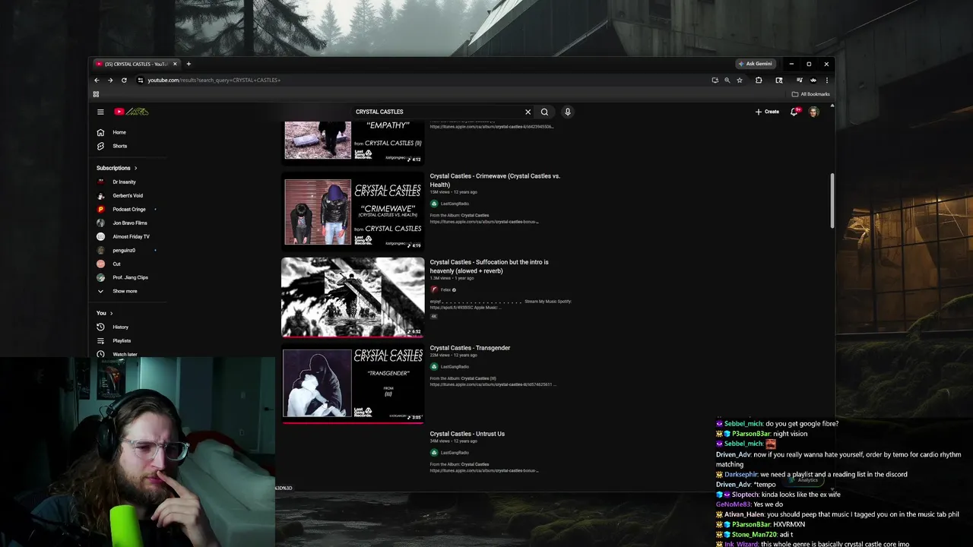This screenshot has width=973, height=547.
Task: Play the Transgender video thumbnail
Action: [353, 383]
